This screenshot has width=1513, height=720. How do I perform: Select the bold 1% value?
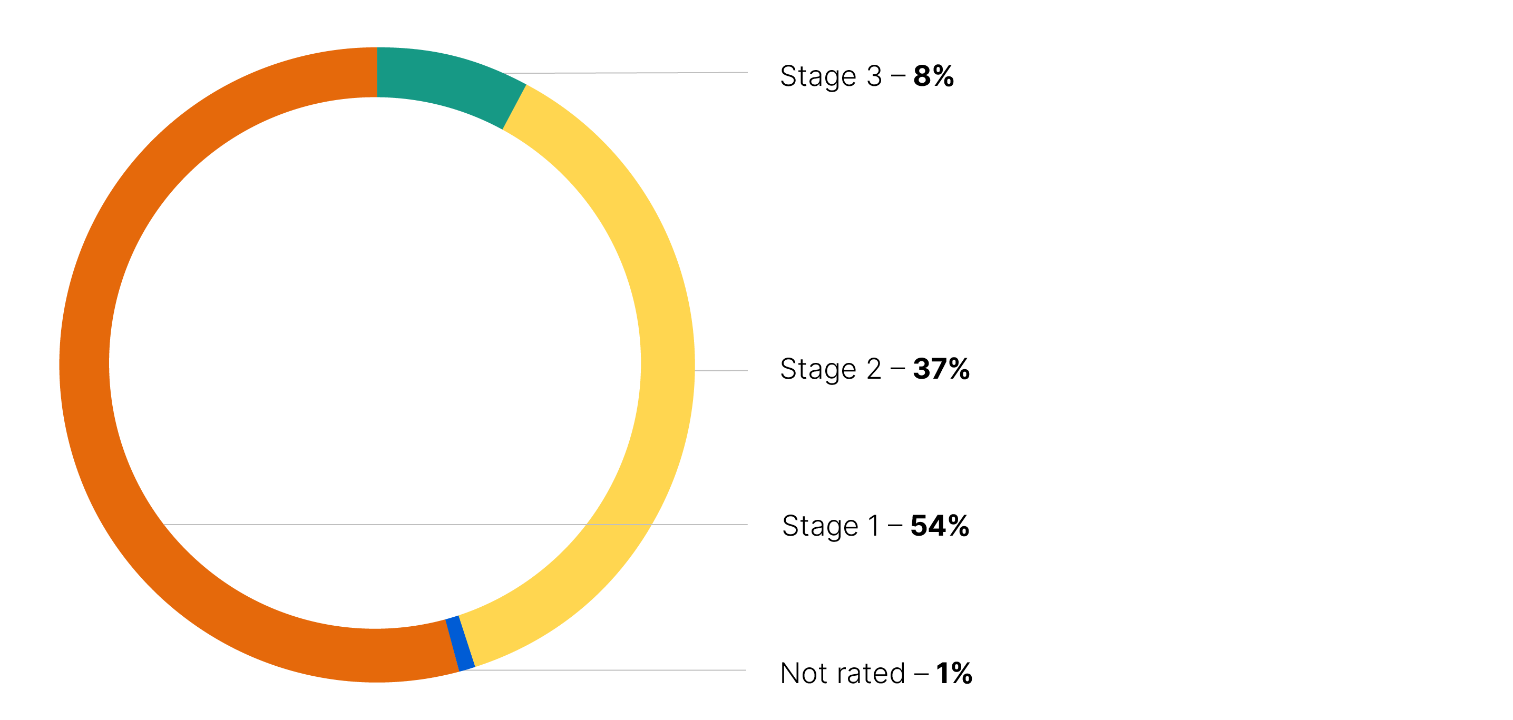954,673
